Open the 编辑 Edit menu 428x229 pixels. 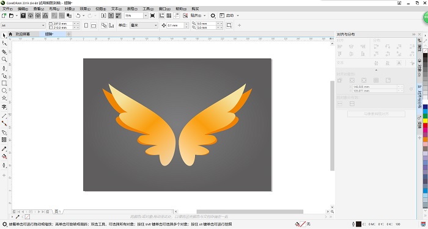tap(23, 9)
